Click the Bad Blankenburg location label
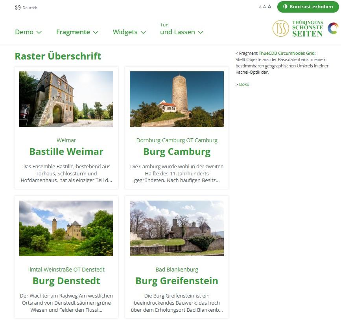Viewport: 341px width, 320px height. pos(177,270)
